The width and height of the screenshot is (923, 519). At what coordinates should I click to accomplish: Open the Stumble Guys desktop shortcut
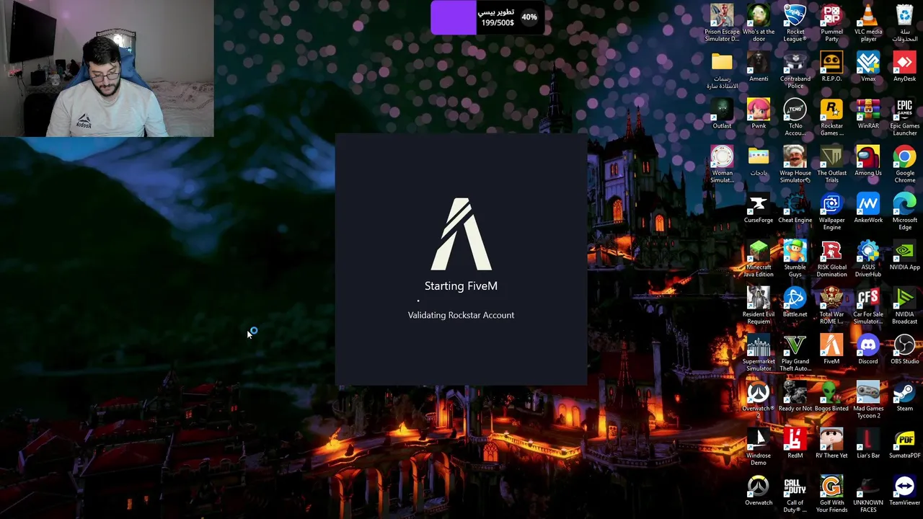point(795,259)
